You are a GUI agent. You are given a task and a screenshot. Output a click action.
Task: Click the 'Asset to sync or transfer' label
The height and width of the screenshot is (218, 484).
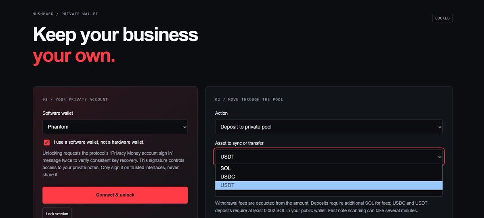click(239, 143)
